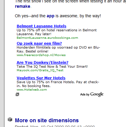Click the Google logo in ads footer

(97, 94)
